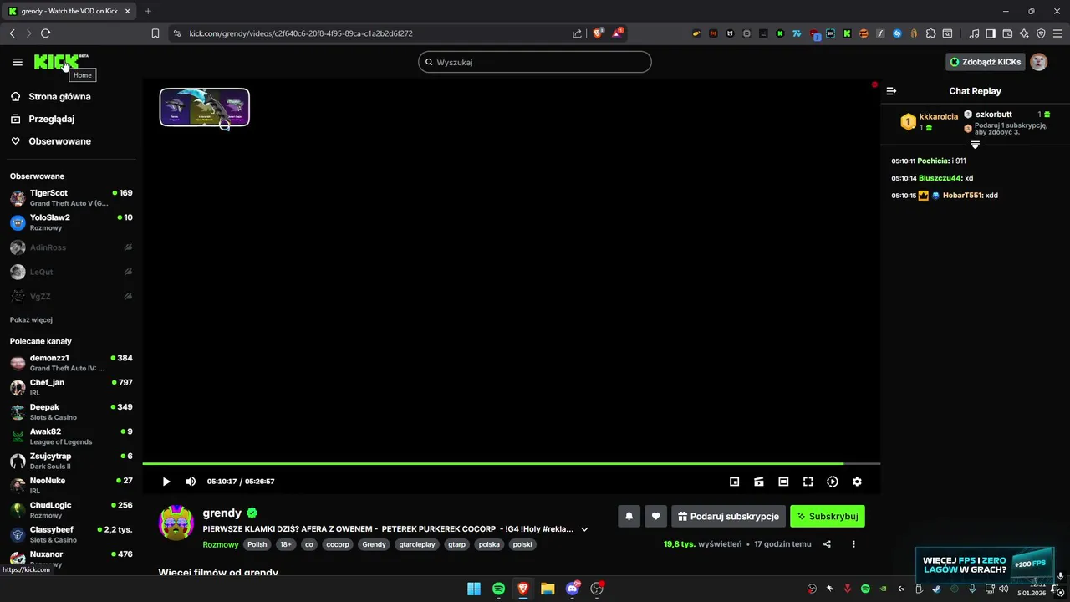Viewport: 1070px width, 602px height.
Task: Click Pochicia username in chat
Action: pyautogui.click(x=933, y=161)
